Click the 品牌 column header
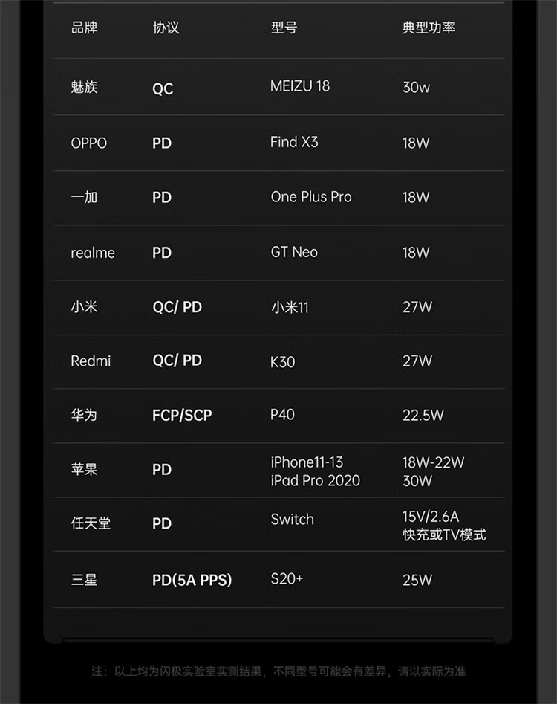 tap(84, 28)
